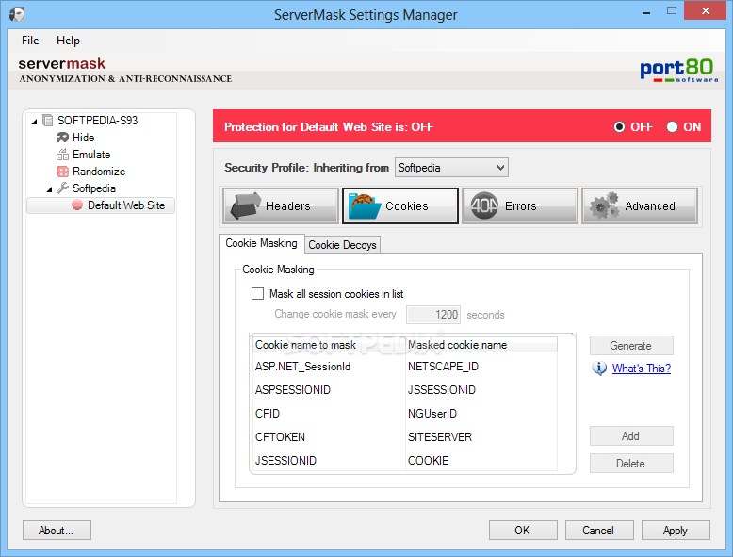733x557 pixels.
Task: Click the Add cookie button
Action: click(x=631, y=435)
